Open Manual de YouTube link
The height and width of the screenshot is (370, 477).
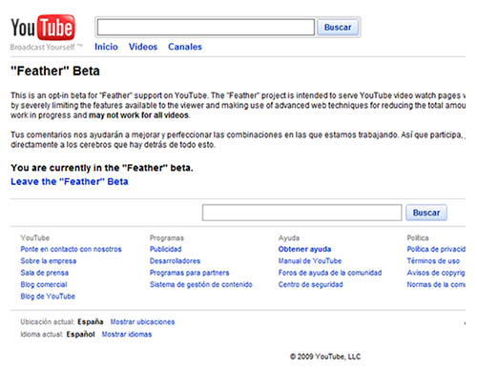pyautogui.click(x=310, y=261)
